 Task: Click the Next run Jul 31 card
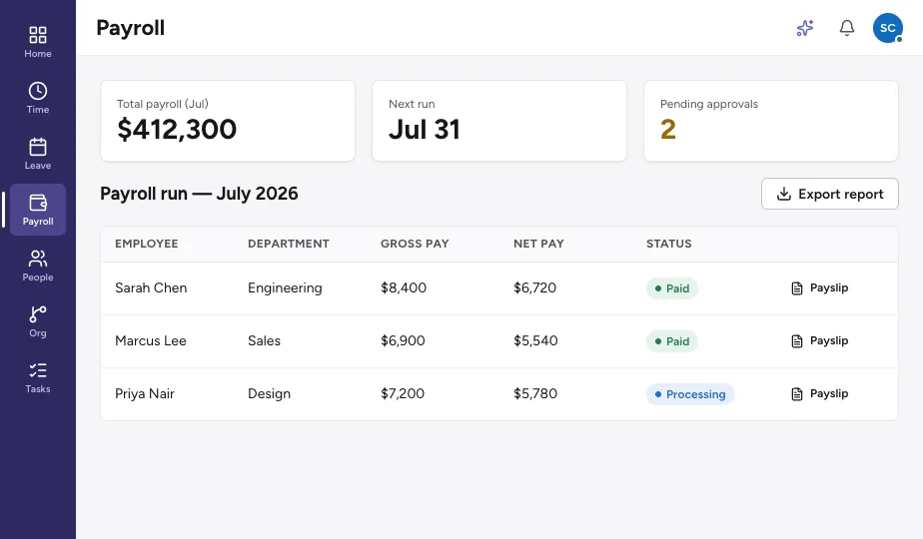[499, 121]
